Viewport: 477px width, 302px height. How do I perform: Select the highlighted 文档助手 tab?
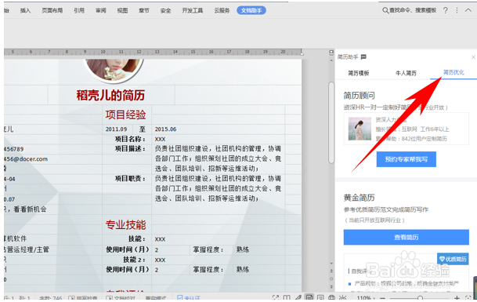[251, 11]
